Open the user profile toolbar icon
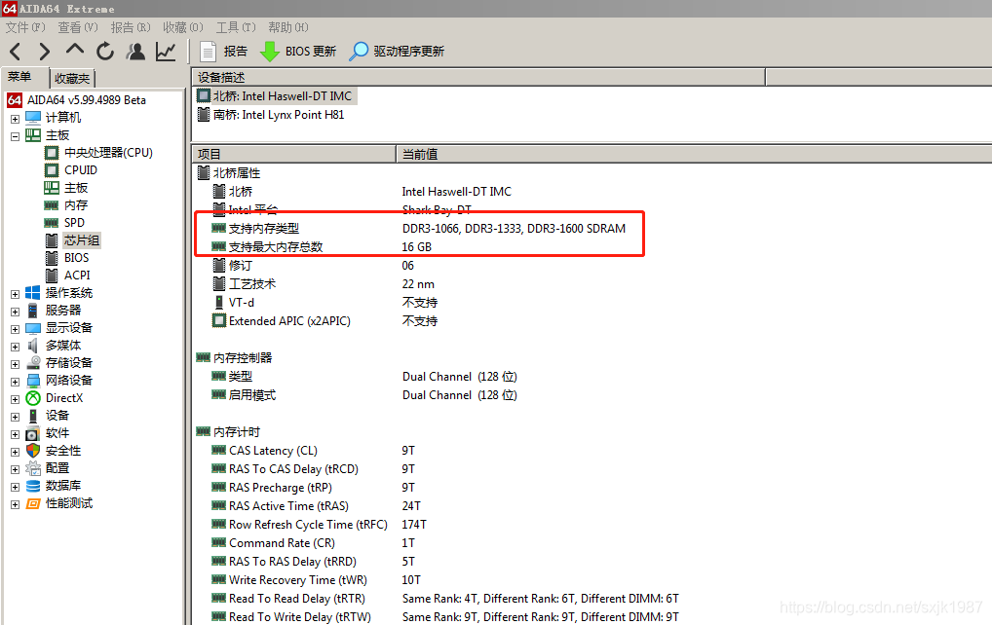 click(135, 52)
